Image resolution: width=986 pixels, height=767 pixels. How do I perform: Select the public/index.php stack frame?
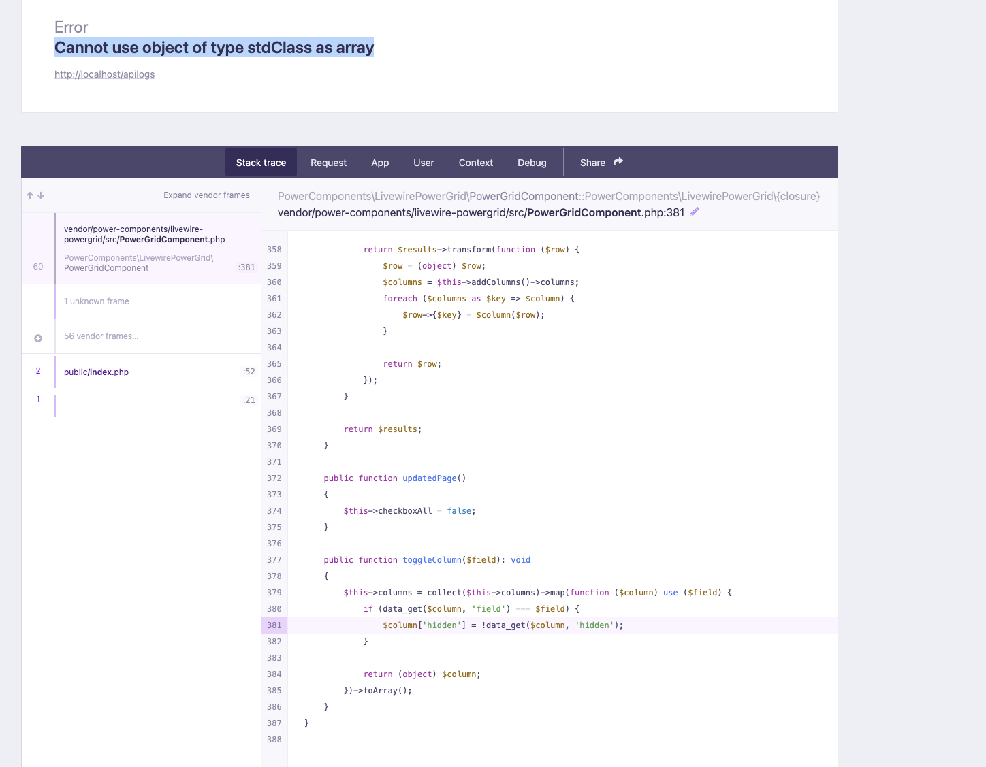click(96, 372)
